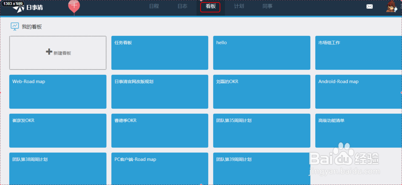Click the 日事清 logo
This screenshot has height=185, width=402.
tap(28, 8)
